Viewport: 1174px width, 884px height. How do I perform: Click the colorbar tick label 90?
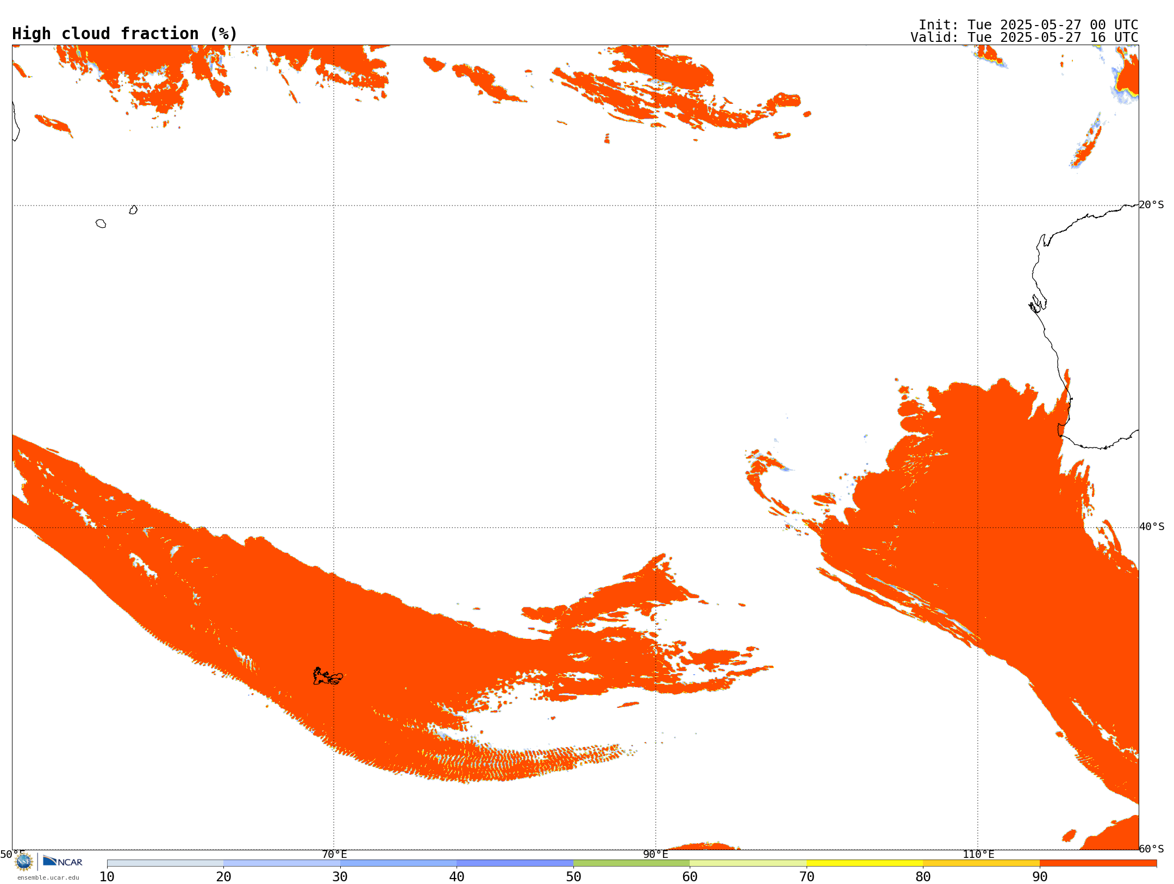coord(1040,876)
